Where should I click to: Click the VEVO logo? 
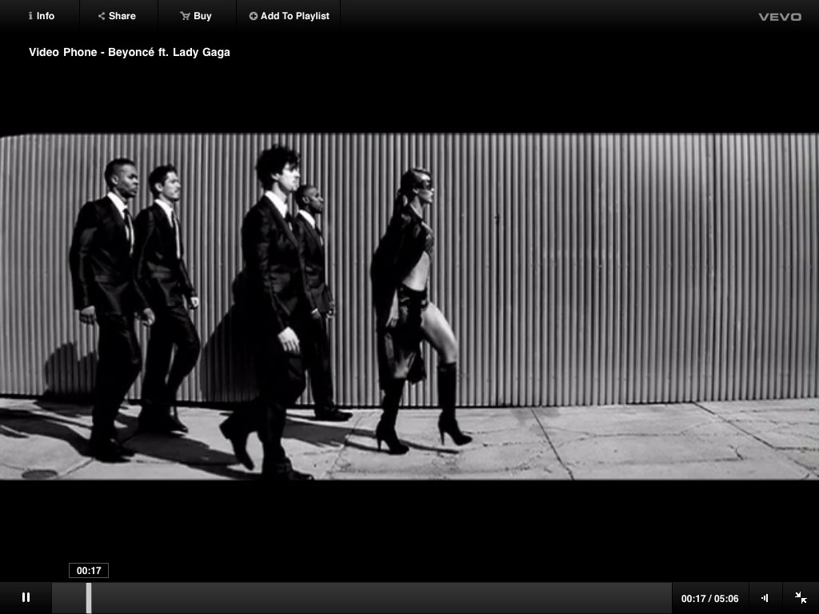pos(779,17)
